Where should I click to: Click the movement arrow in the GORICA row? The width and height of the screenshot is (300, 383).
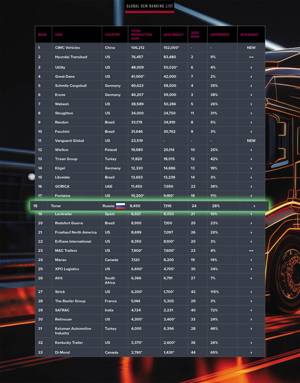[251, 187]
